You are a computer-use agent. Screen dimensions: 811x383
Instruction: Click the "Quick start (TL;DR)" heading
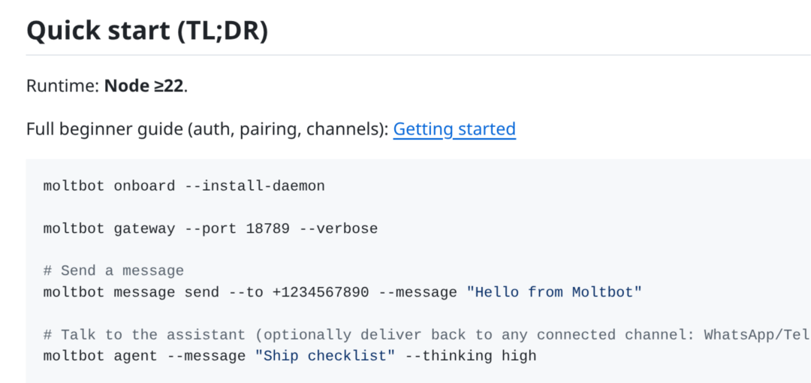click(147, 29)
